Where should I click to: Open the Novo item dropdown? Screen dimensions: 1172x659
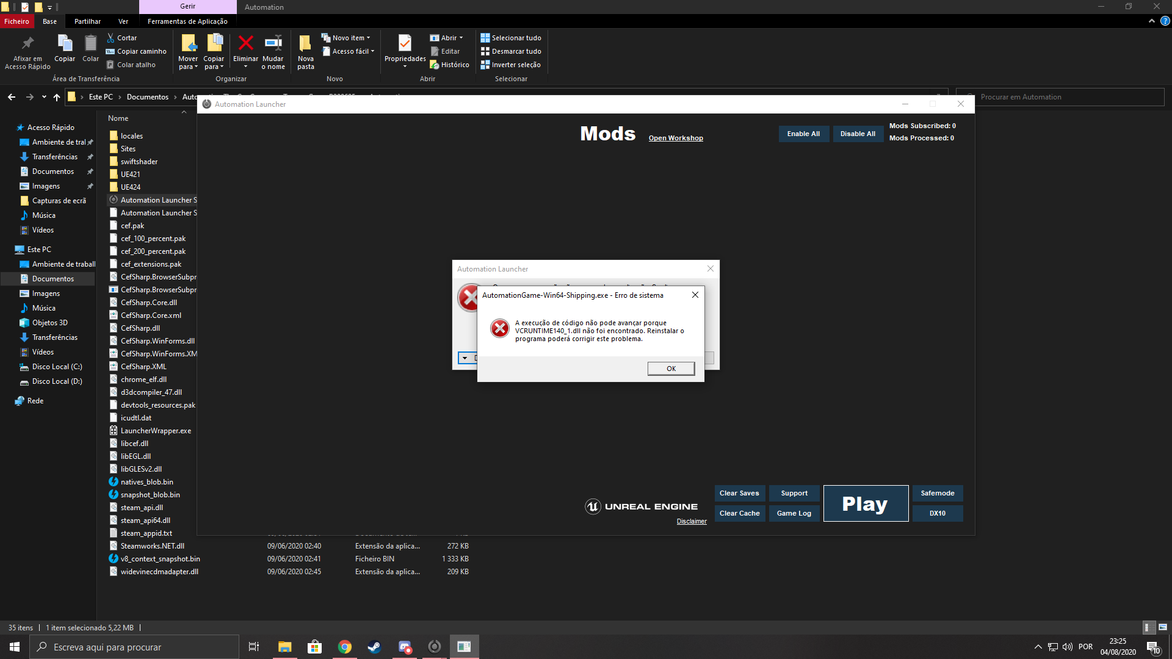click(x=346, y=38)
